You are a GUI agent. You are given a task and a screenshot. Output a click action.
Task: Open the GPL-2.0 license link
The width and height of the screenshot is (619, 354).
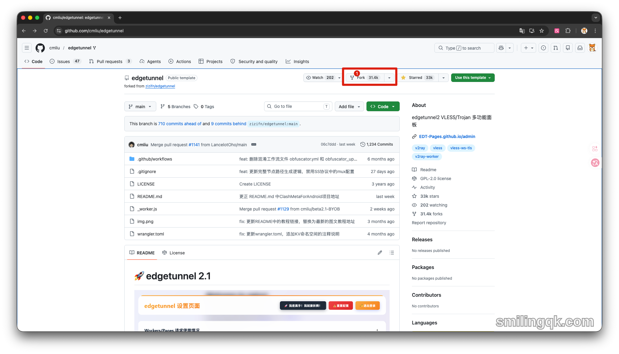point(436,179)
